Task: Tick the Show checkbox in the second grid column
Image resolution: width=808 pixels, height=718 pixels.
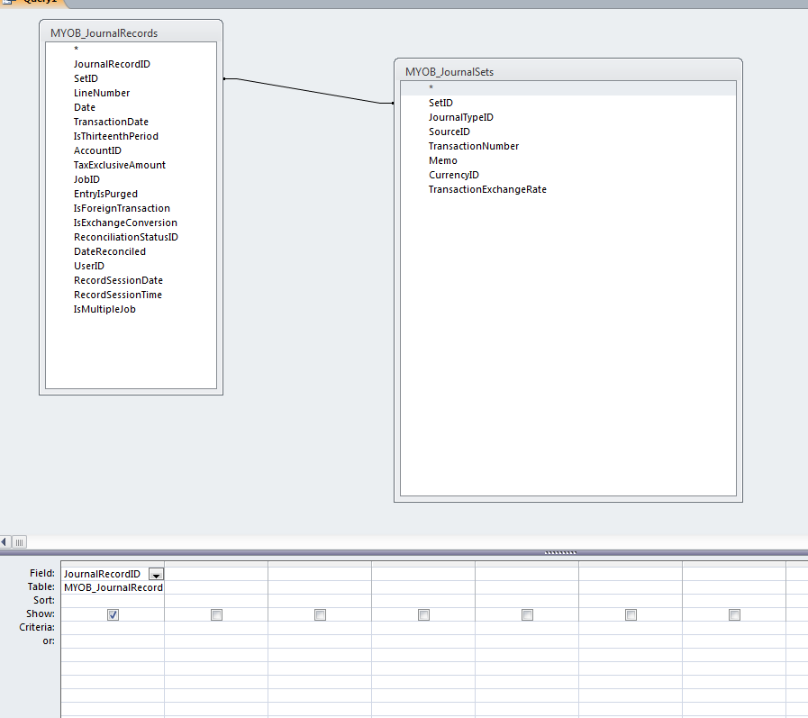Action: (216, 615)
